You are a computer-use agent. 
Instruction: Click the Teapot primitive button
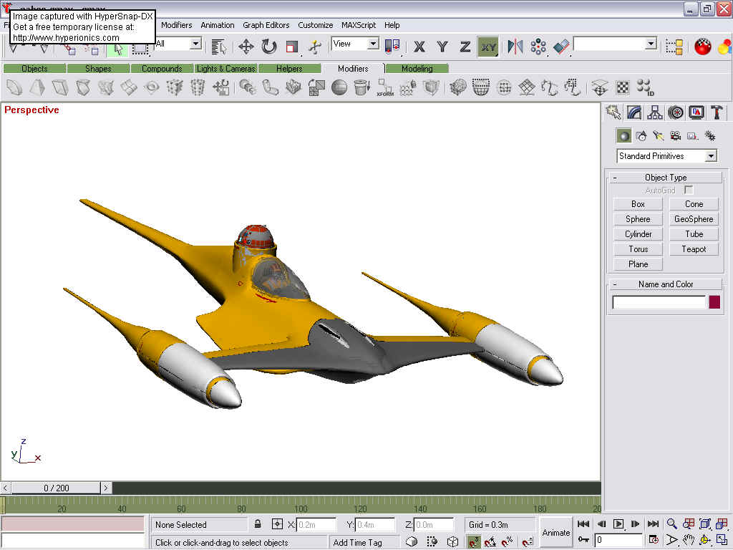(693, 249)
